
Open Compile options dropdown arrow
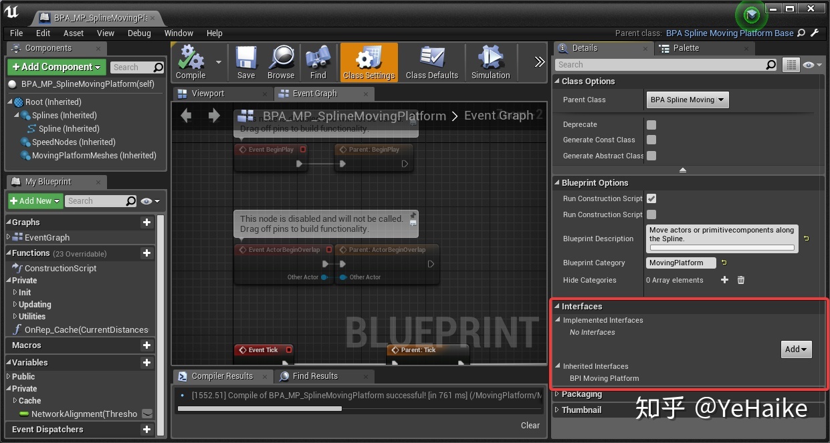coord(218,62)
